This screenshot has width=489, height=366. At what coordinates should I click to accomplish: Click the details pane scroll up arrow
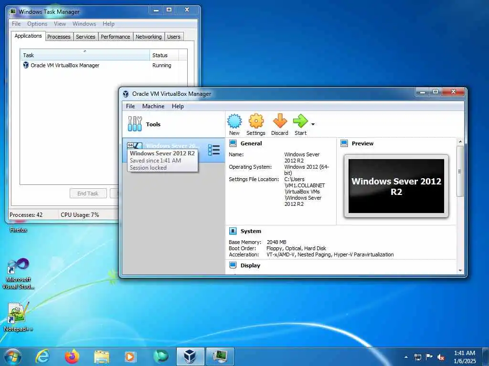[460, 142]
